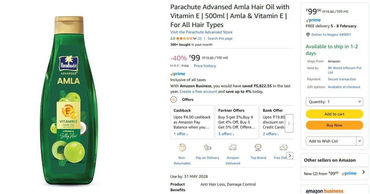Click the Buy Now button
Screen dimensions: 370x194
[x=334, y=125]
